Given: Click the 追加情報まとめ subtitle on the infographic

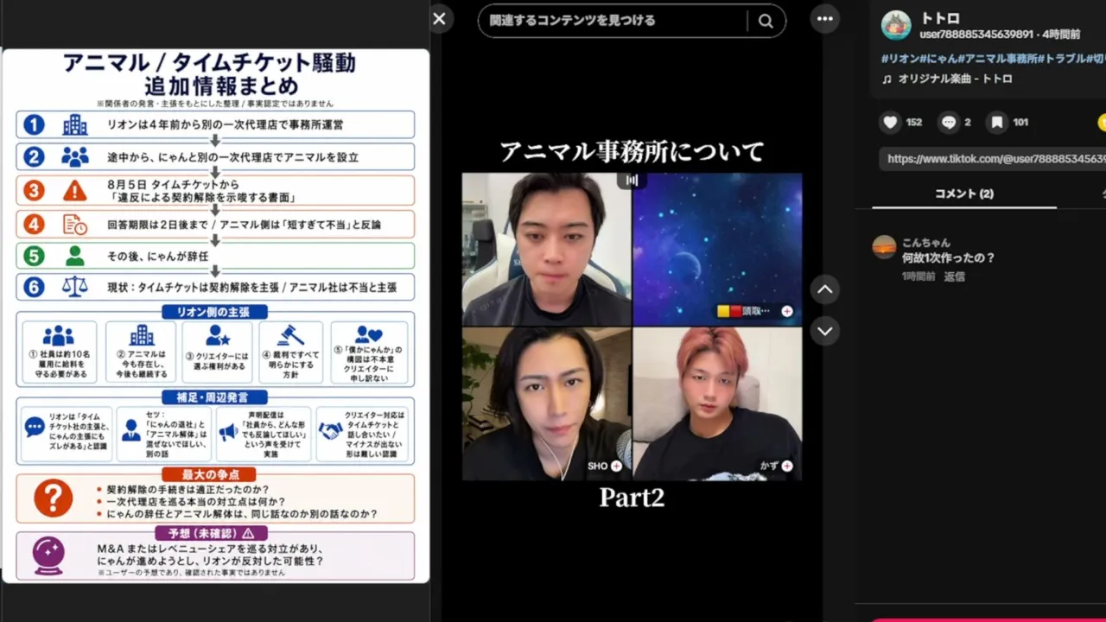Looking at the screenshot, I should (221, 86).
